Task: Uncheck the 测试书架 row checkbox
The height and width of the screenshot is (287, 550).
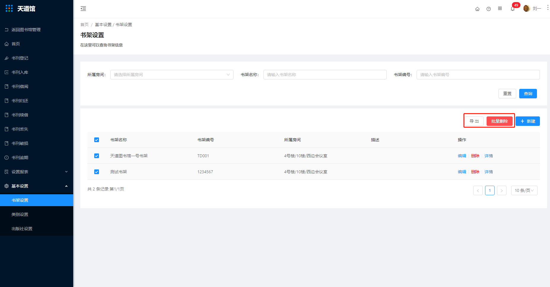Action: click(x=97, y=172)
